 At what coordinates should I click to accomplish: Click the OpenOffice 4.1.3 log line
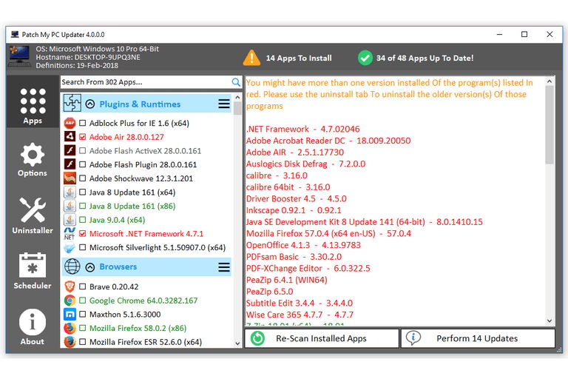[303, 245]
